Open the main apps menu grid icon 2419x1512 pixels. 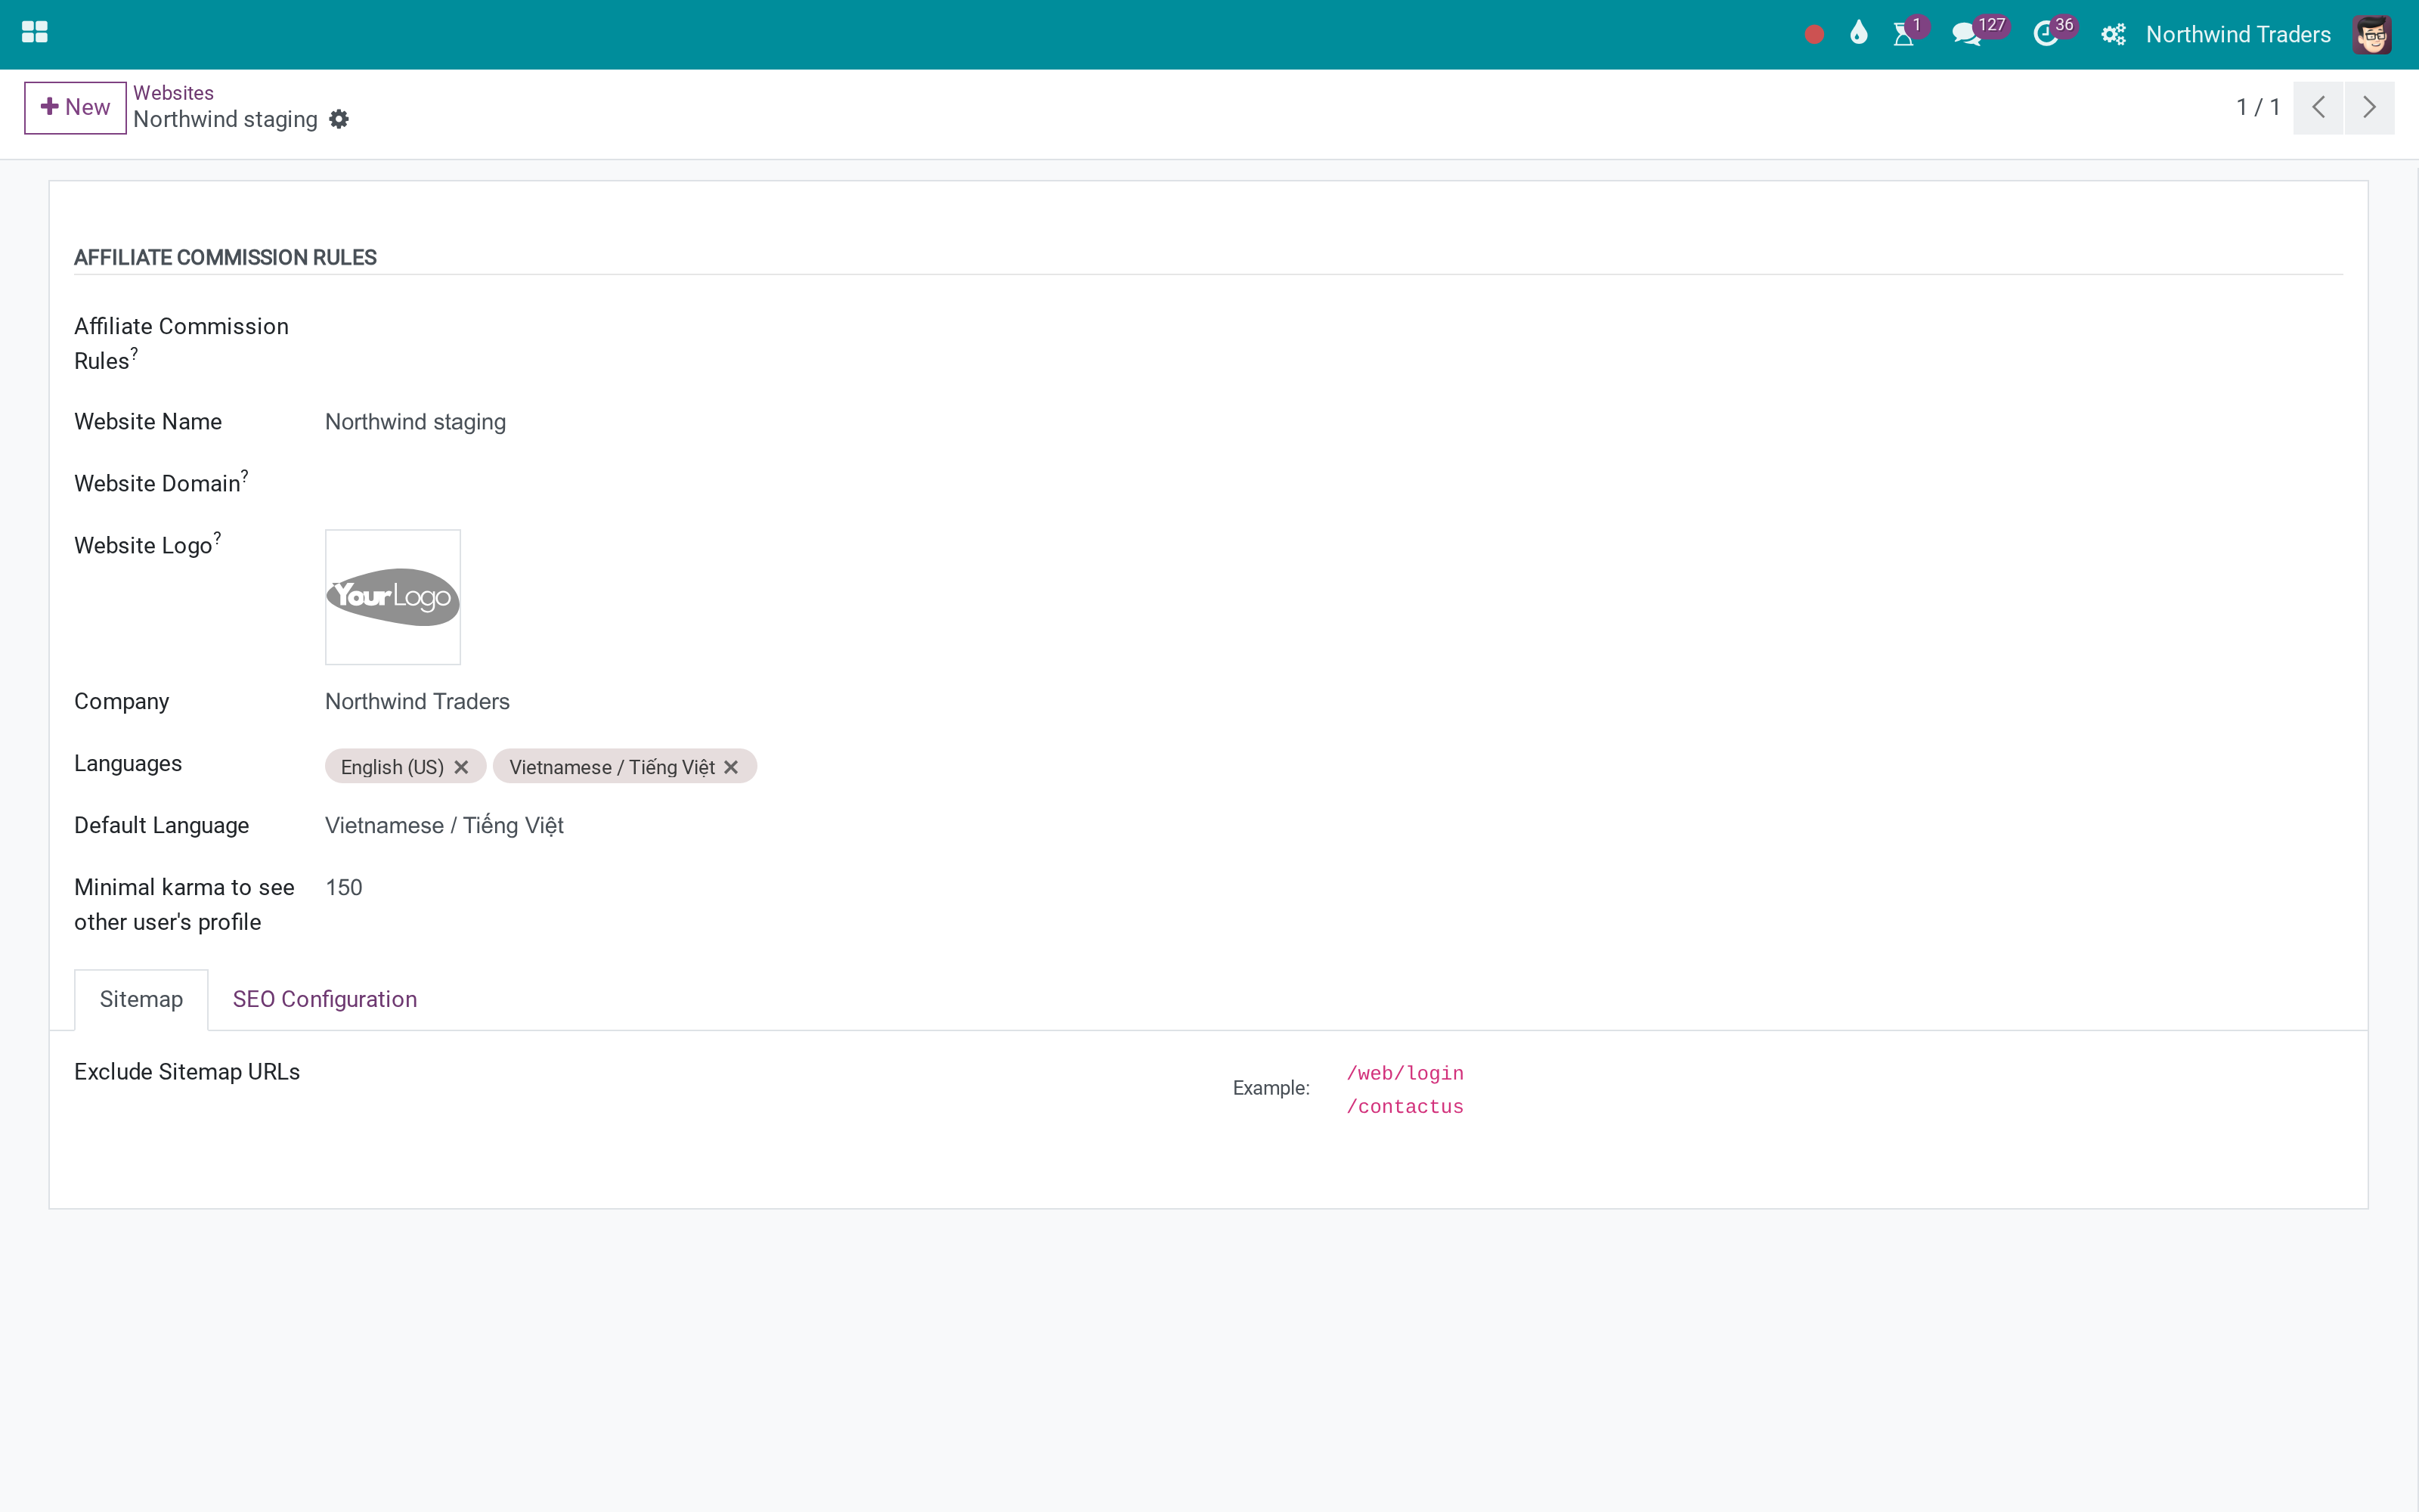35,33
